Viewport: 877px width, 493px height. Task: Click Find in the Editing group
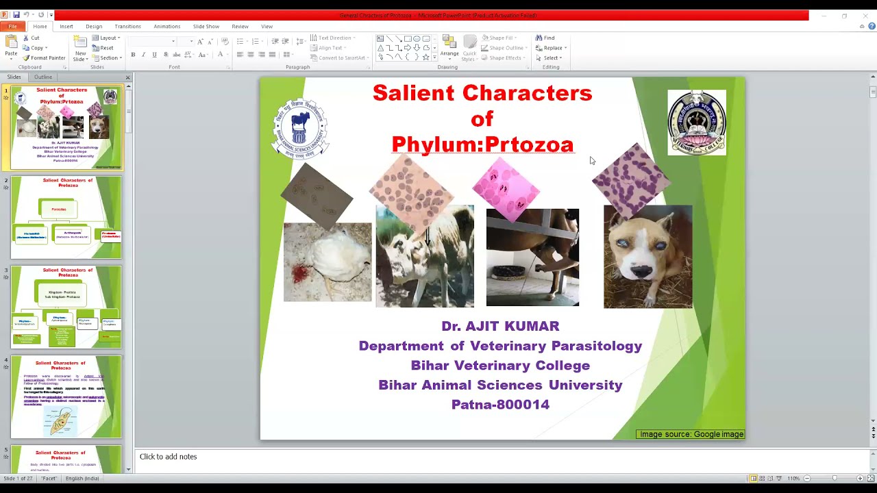545,38
